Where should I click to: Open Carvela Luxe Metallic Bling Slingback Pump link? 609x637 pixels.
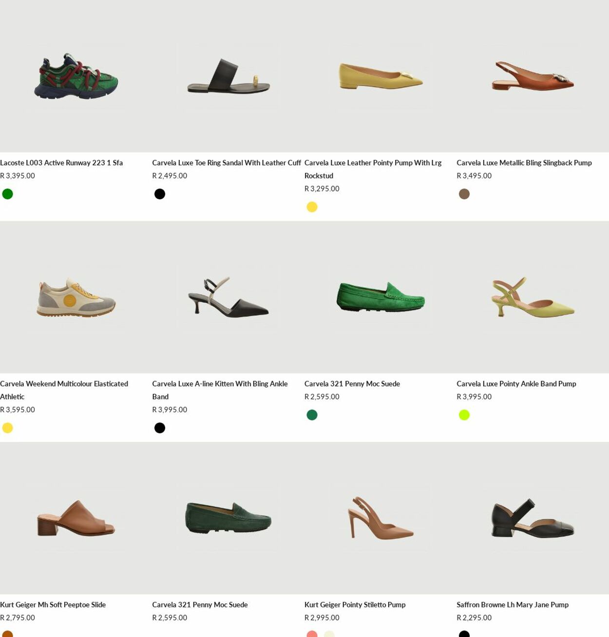point(524,163)
